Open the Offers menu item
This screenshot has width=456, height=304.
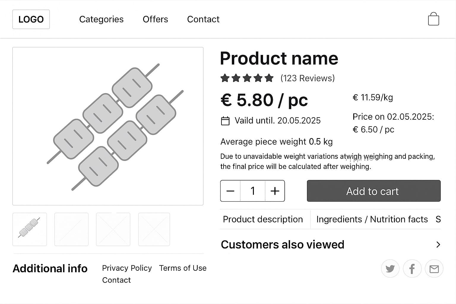click(155, 19)
